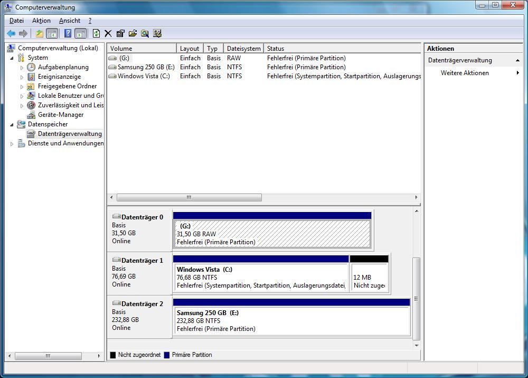528x378 pixels.
Task: Click the Lokale Benutzer users icon
Action: (31, 96)
